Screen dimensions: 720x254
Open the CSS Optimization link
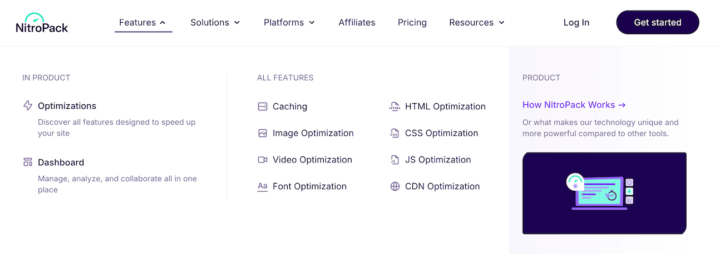point(442,133)
